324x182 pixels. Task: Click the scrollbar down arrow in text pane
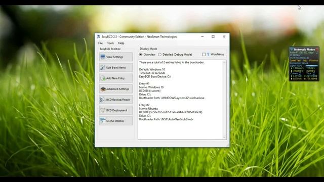pyautogui.click(x=224, y=138)
